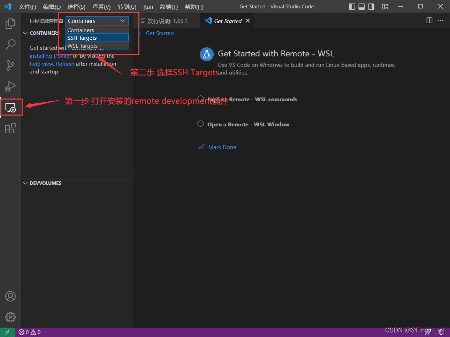Collapse the CONTAINERS section
Viewport: 450px width, 337px height.
click(41, 33)
